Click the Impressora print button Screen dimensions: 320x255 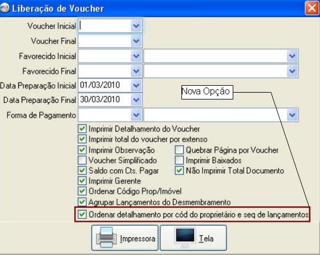tap(125, 238)
